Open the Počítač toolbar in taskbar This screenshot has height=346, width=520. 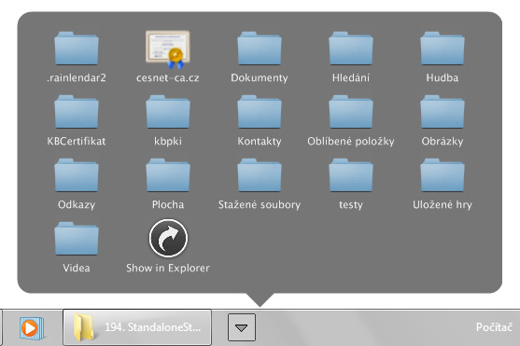pos(494,327)
